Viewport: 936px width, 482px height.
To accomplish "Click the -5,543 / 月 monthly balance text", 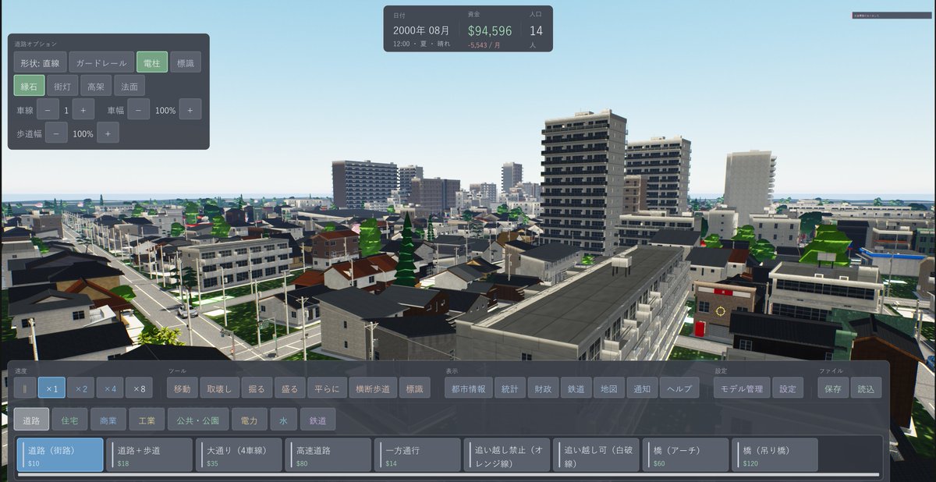I will 484,45.
